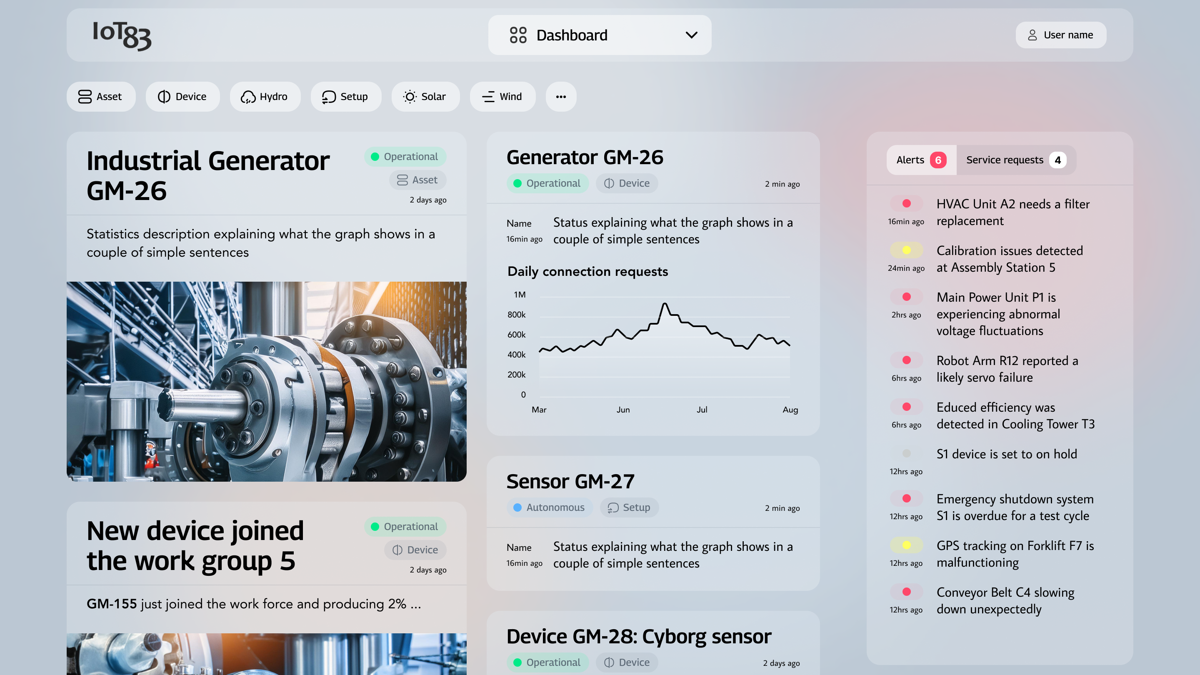Viewport: 1200px width, 675px height.
Task: Click the Device filter icon
Action: (x=164, y=96)
